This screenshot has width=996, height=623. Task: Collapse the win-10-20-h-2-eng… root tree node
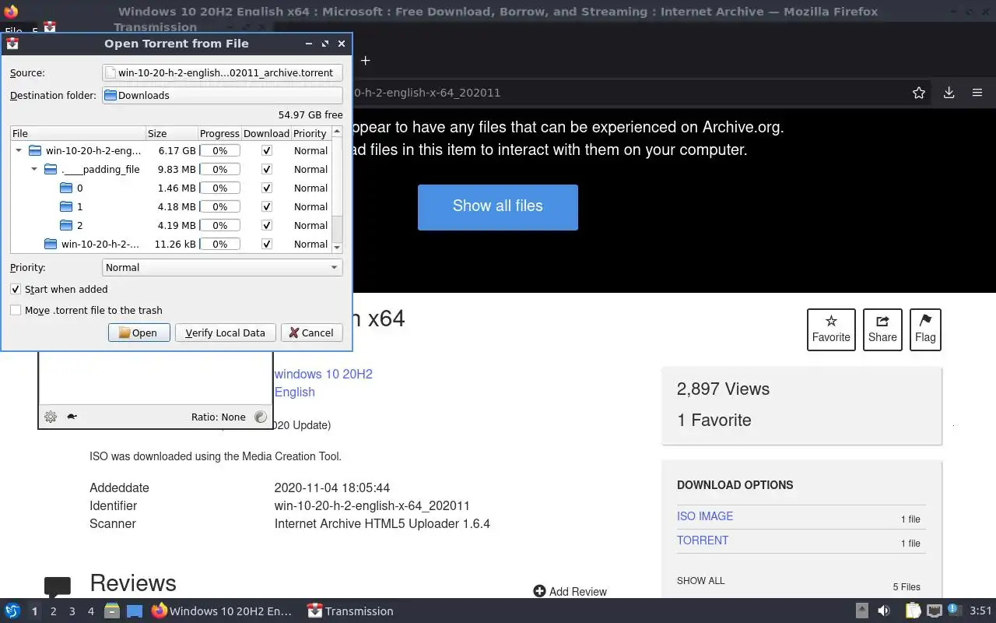click(19, 150)
